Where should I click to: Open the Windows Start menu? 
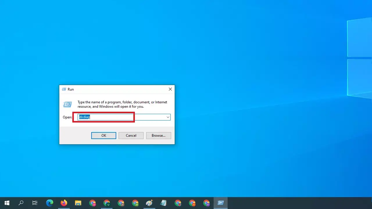7,203
